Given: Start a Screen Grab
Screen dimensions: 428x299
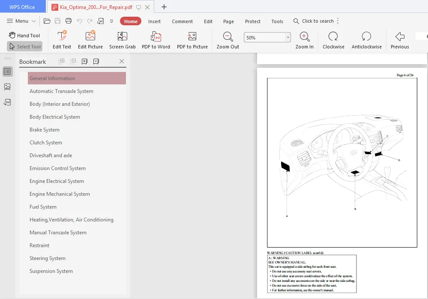Looking at the screenshot, I should point(122,40).
